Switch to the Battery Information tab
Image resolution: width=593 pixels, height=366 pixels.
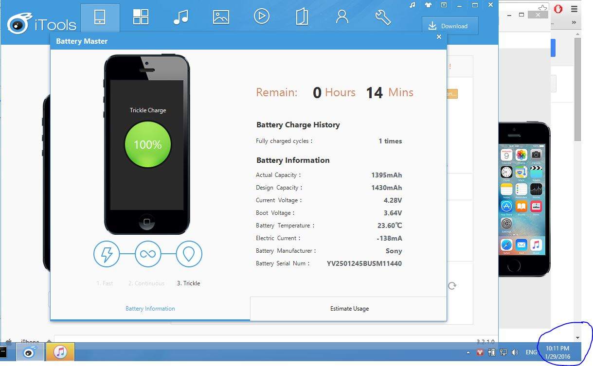[150, 309]
